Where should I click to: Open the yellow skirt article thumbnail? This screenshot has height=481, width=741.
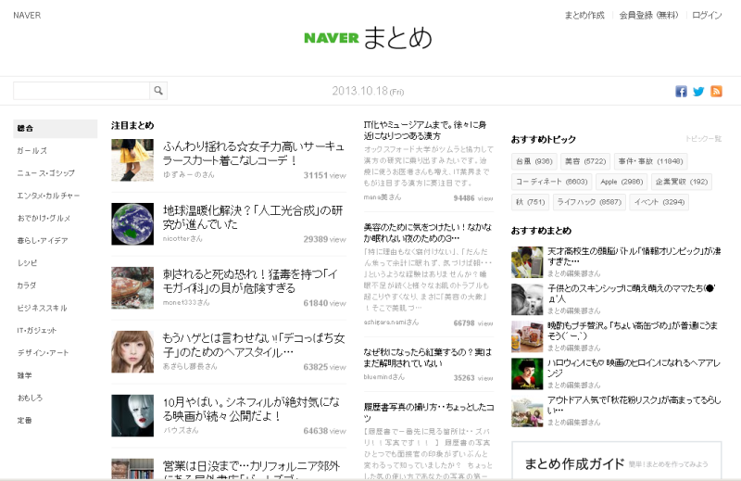(132, 159)
